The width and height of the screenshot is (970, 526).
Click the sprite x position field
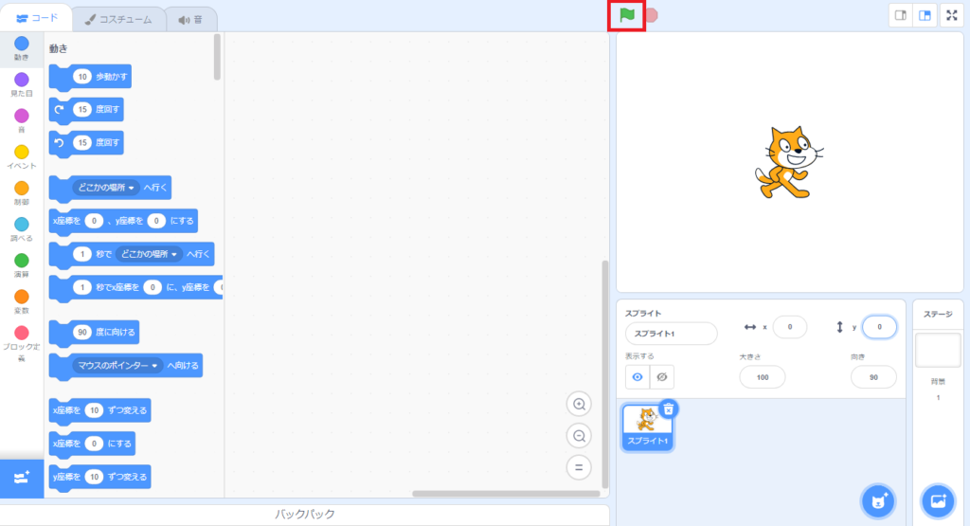pyautogui.click(x=789, y=327)
